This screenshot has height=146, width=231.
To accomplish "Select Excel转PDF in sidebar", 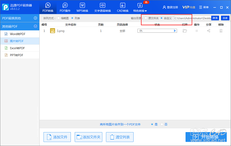I will coord(20,48).
